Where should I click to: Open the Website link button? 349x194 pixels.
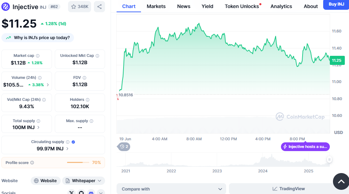(45, 181)
